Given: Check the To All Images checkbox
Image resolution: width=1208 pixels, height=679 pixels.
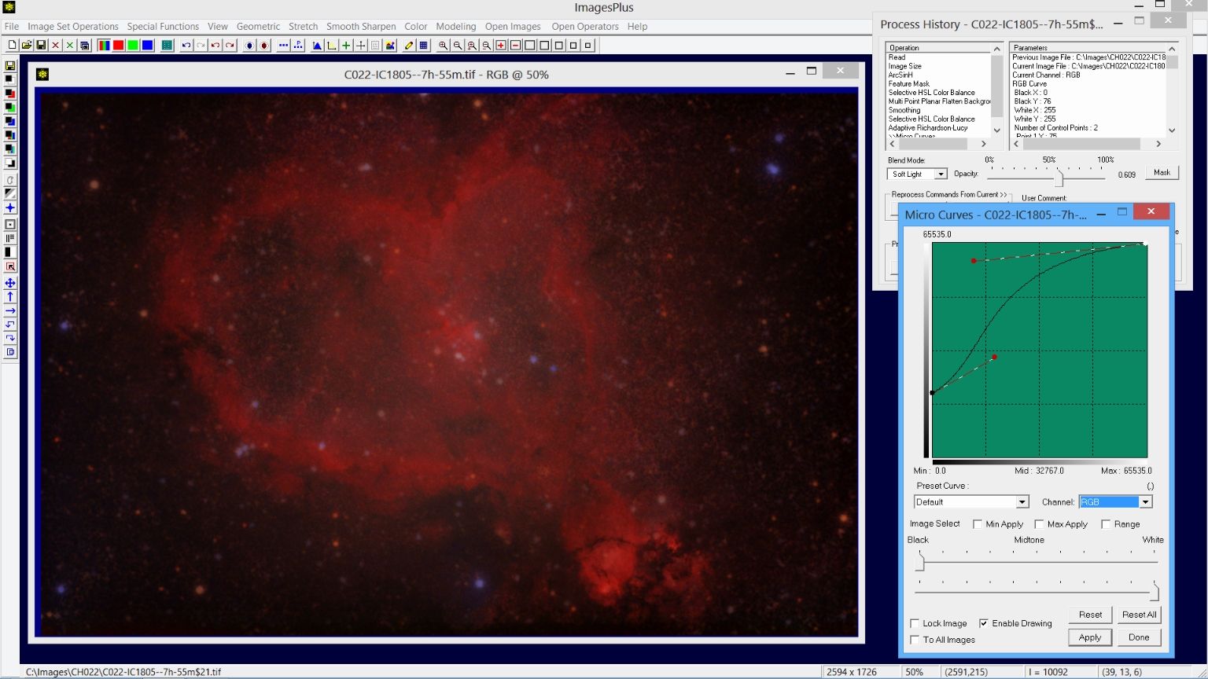Looking at the screenshot, I should click(915, 640).
